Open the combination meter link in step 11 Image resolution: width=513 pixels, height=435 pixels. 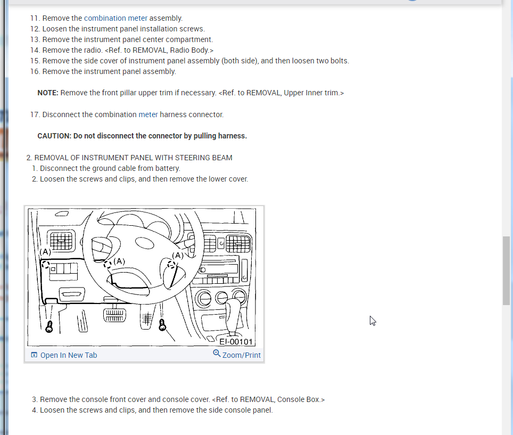[x=115, y=18]
